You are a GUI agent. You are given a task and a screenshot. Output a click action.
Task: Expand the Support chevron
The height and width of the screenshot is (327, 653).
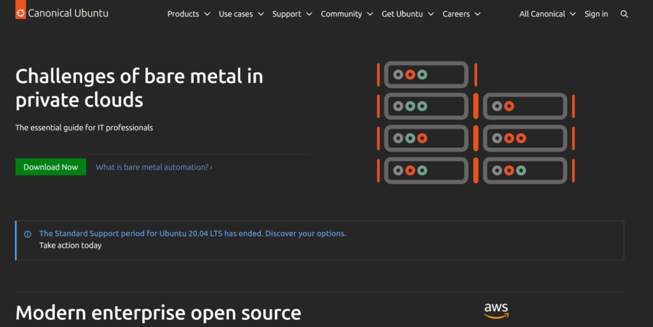pyautogui.click(x=309, y=14)
